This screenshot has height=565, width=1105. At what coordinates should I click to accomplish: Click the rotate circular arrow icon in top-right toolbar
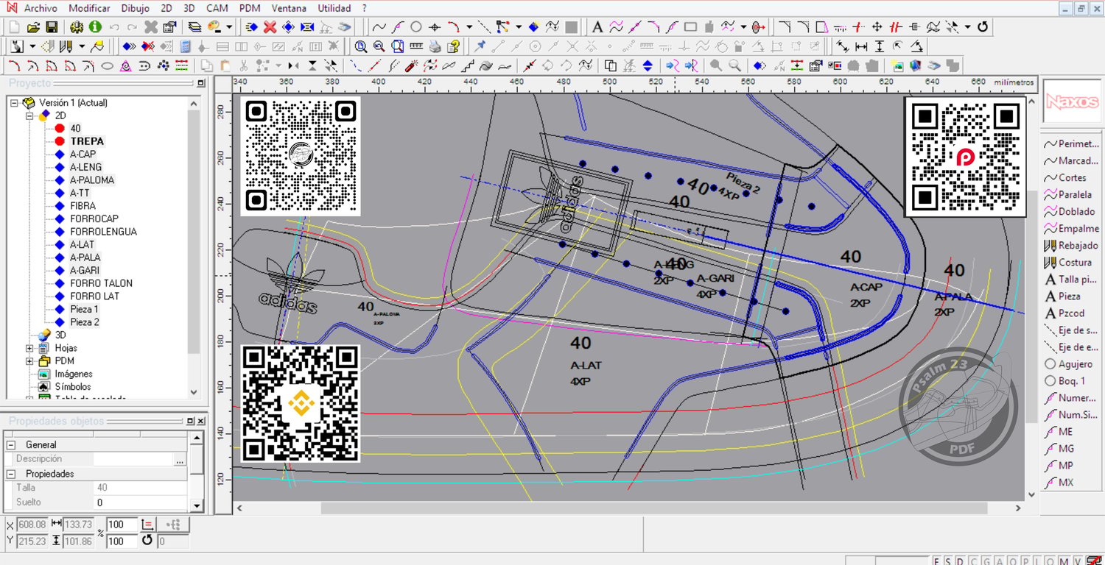pyautogui.click(x=982, y=27)
